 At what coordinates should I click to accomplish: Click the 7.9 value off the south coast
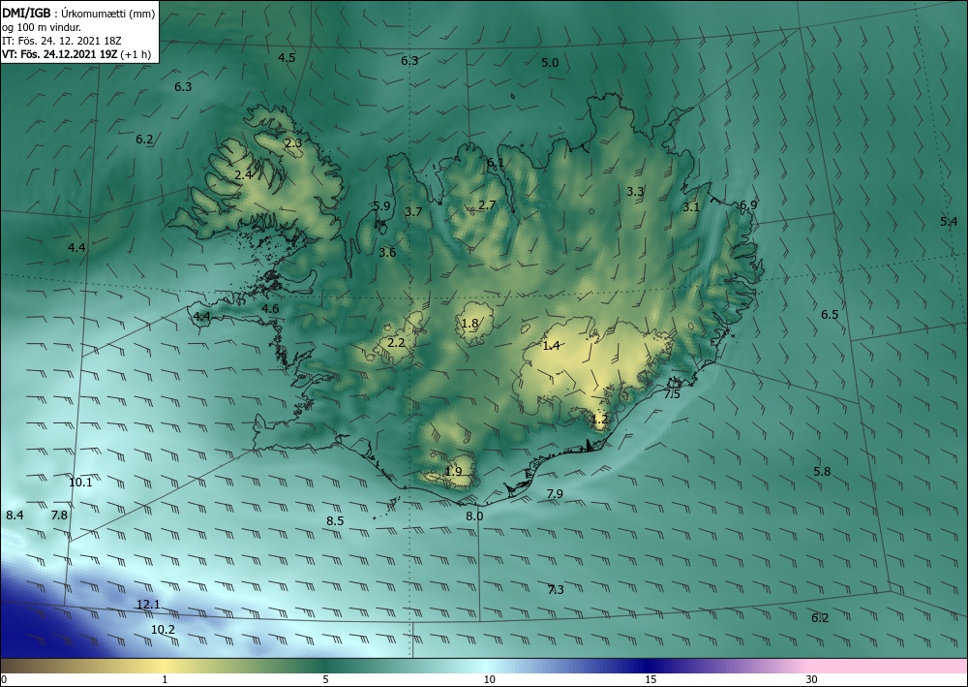click(555, 493)
